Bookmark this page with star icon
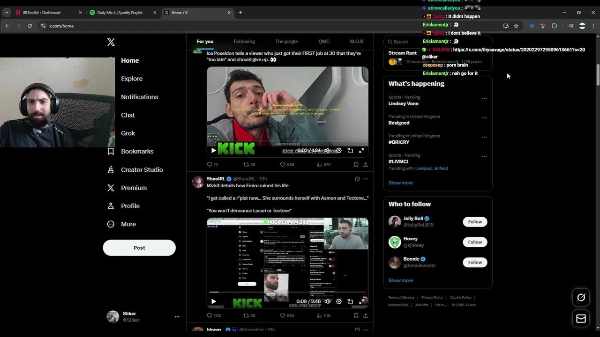This screenshot has height=337, width=600. pyautogui.click(x=516, y=26)
